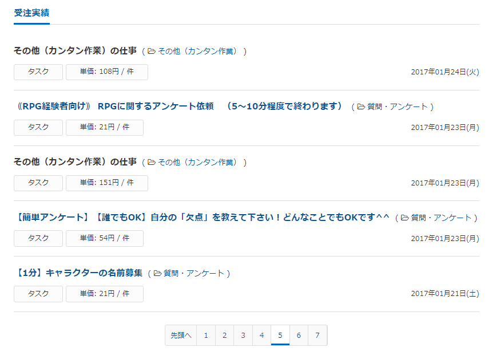Go to page 4
The height and width of the screenshot is (355, 492).
pyautogui.click(x=261, y=336)
